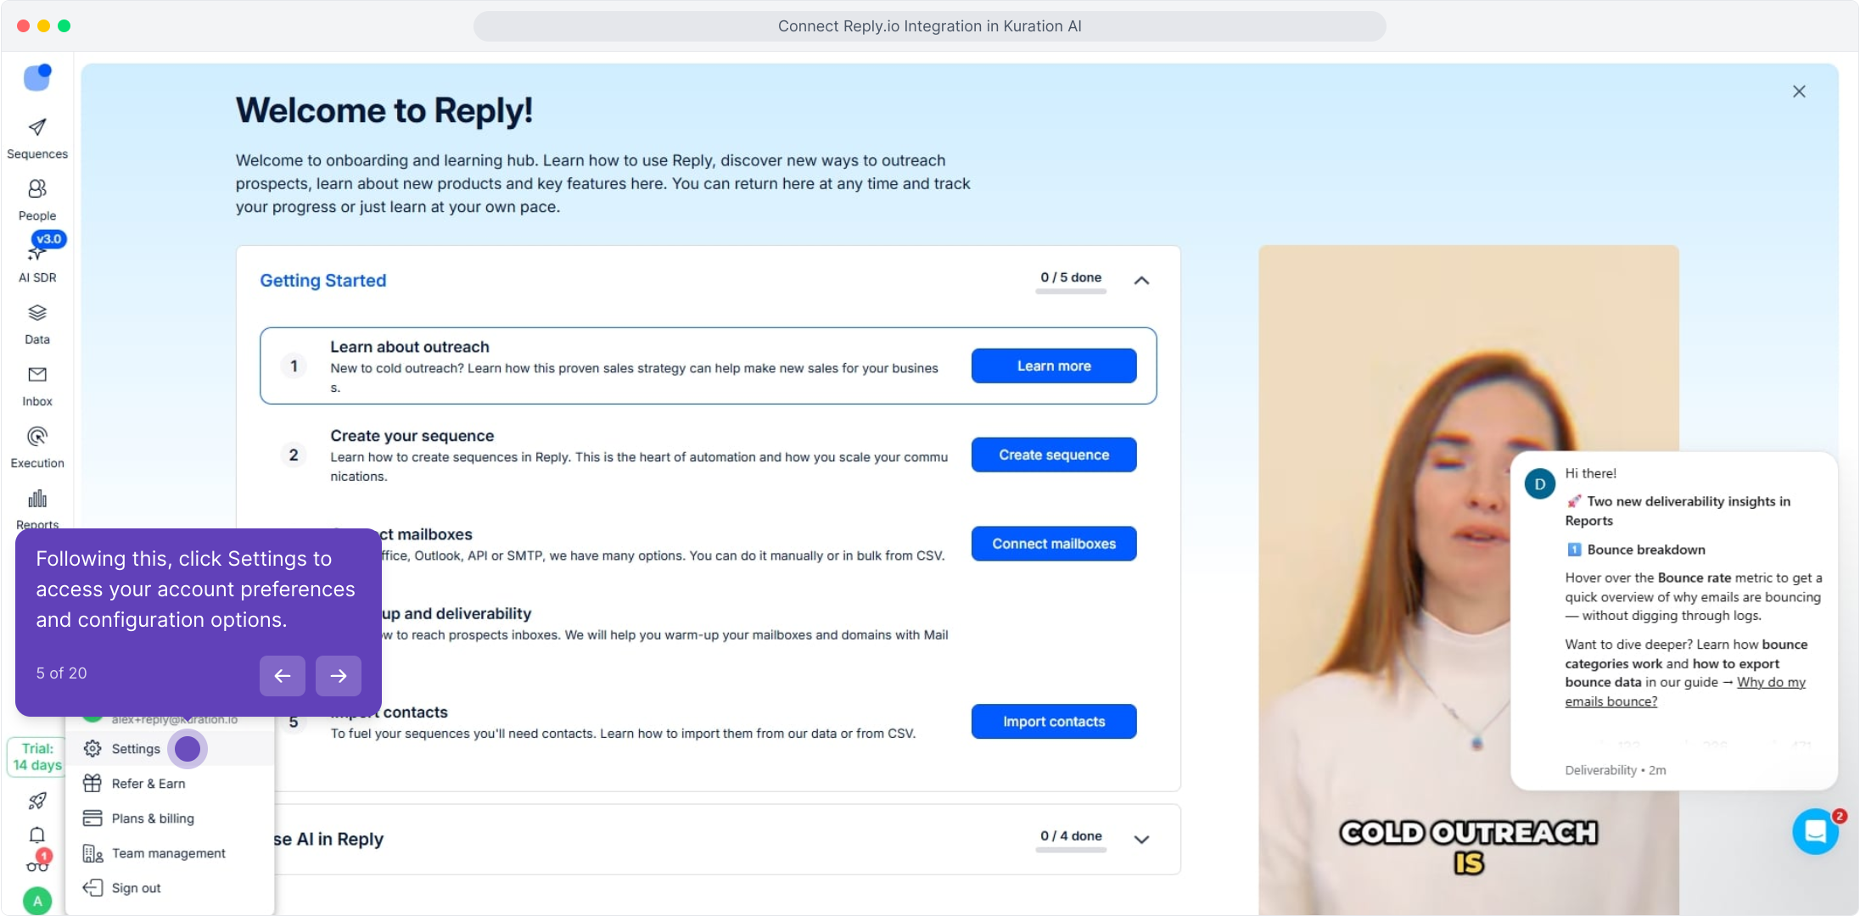Open the Execution section

coord(37,449)
